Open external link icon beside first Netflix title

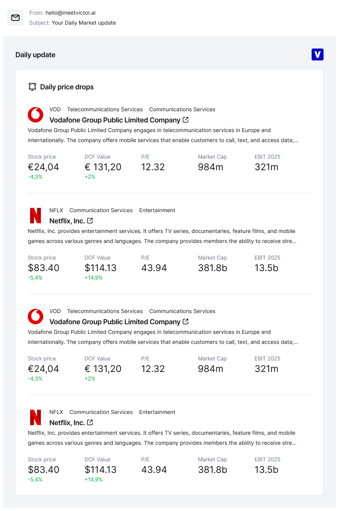(90, 221)
